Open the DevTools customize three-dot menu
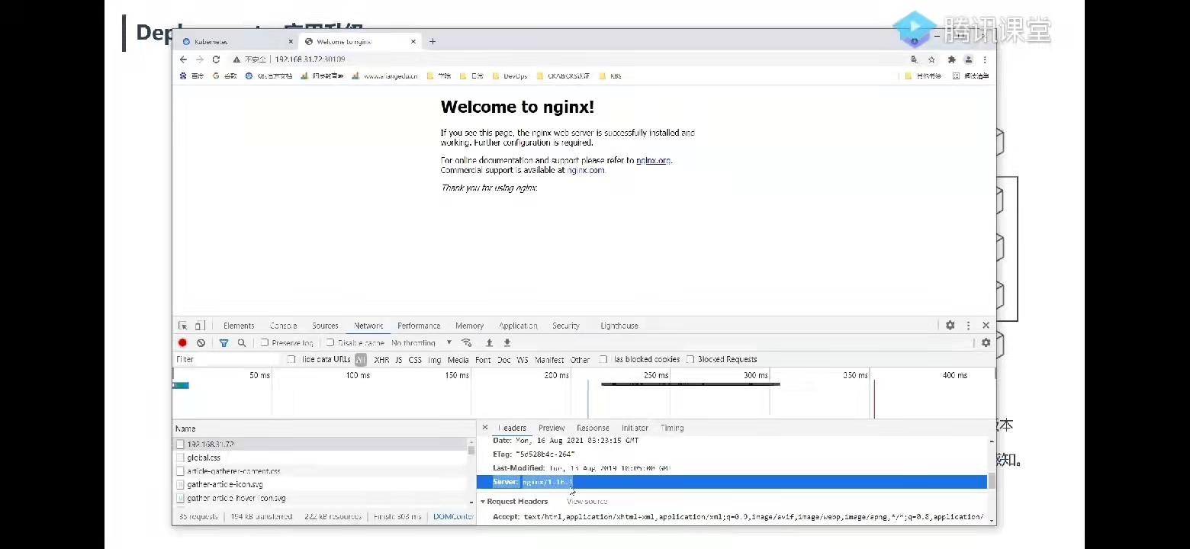 pyautogui.click(x=969, y=326)
